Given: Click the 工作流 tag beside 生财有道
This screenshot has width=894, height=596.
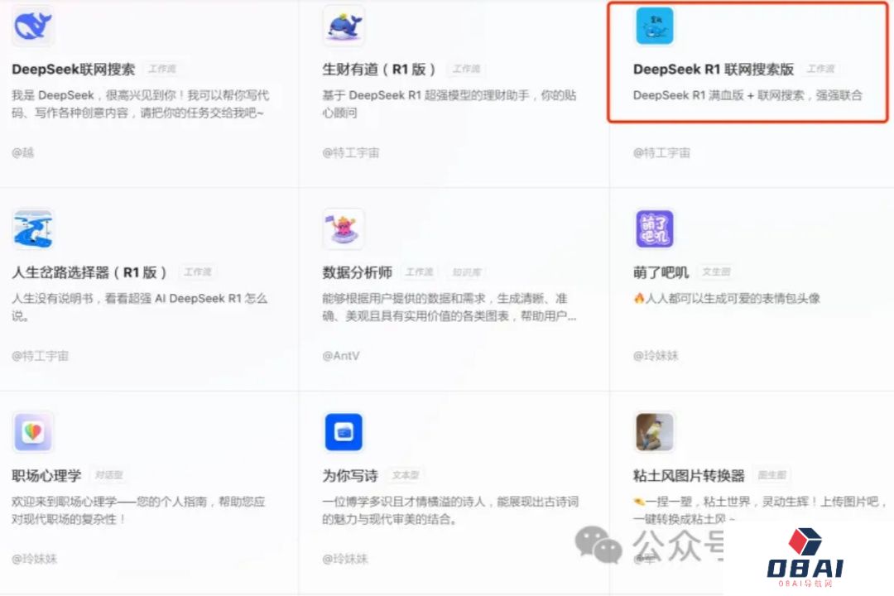Looking at the screenshot, I should pyautogui.click(x=466, y=69).
